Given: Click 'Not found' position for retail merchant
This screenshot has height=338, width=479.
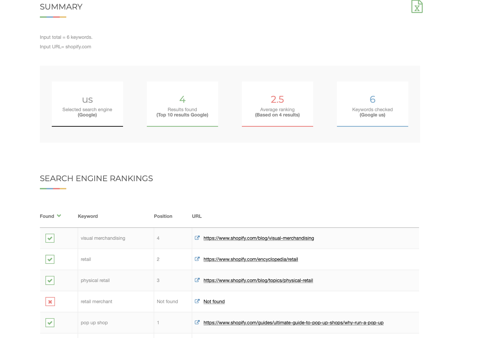Looking at the screenshot, I should tap(167, 301).
